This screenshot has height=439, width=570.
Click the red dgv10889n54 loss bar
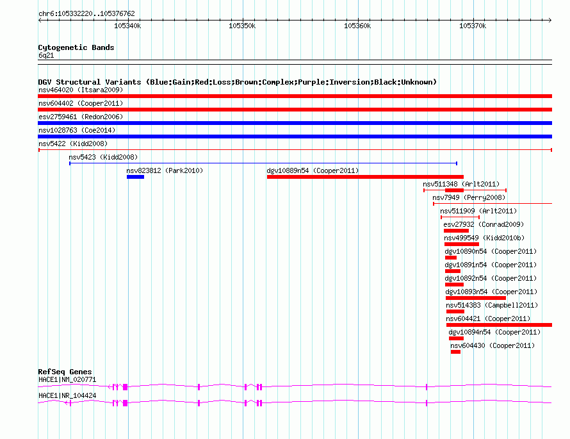pos(365,177)
